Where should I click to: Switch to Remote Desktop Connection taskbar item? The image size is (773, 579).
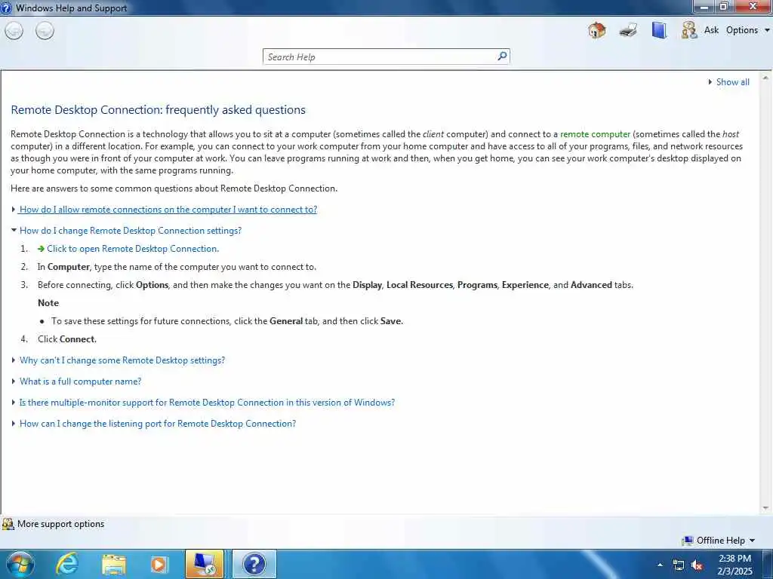(205, 564)
